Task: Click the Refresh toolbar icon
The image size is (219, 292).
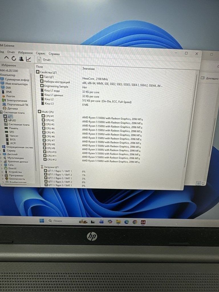Action: pos(14,59)
